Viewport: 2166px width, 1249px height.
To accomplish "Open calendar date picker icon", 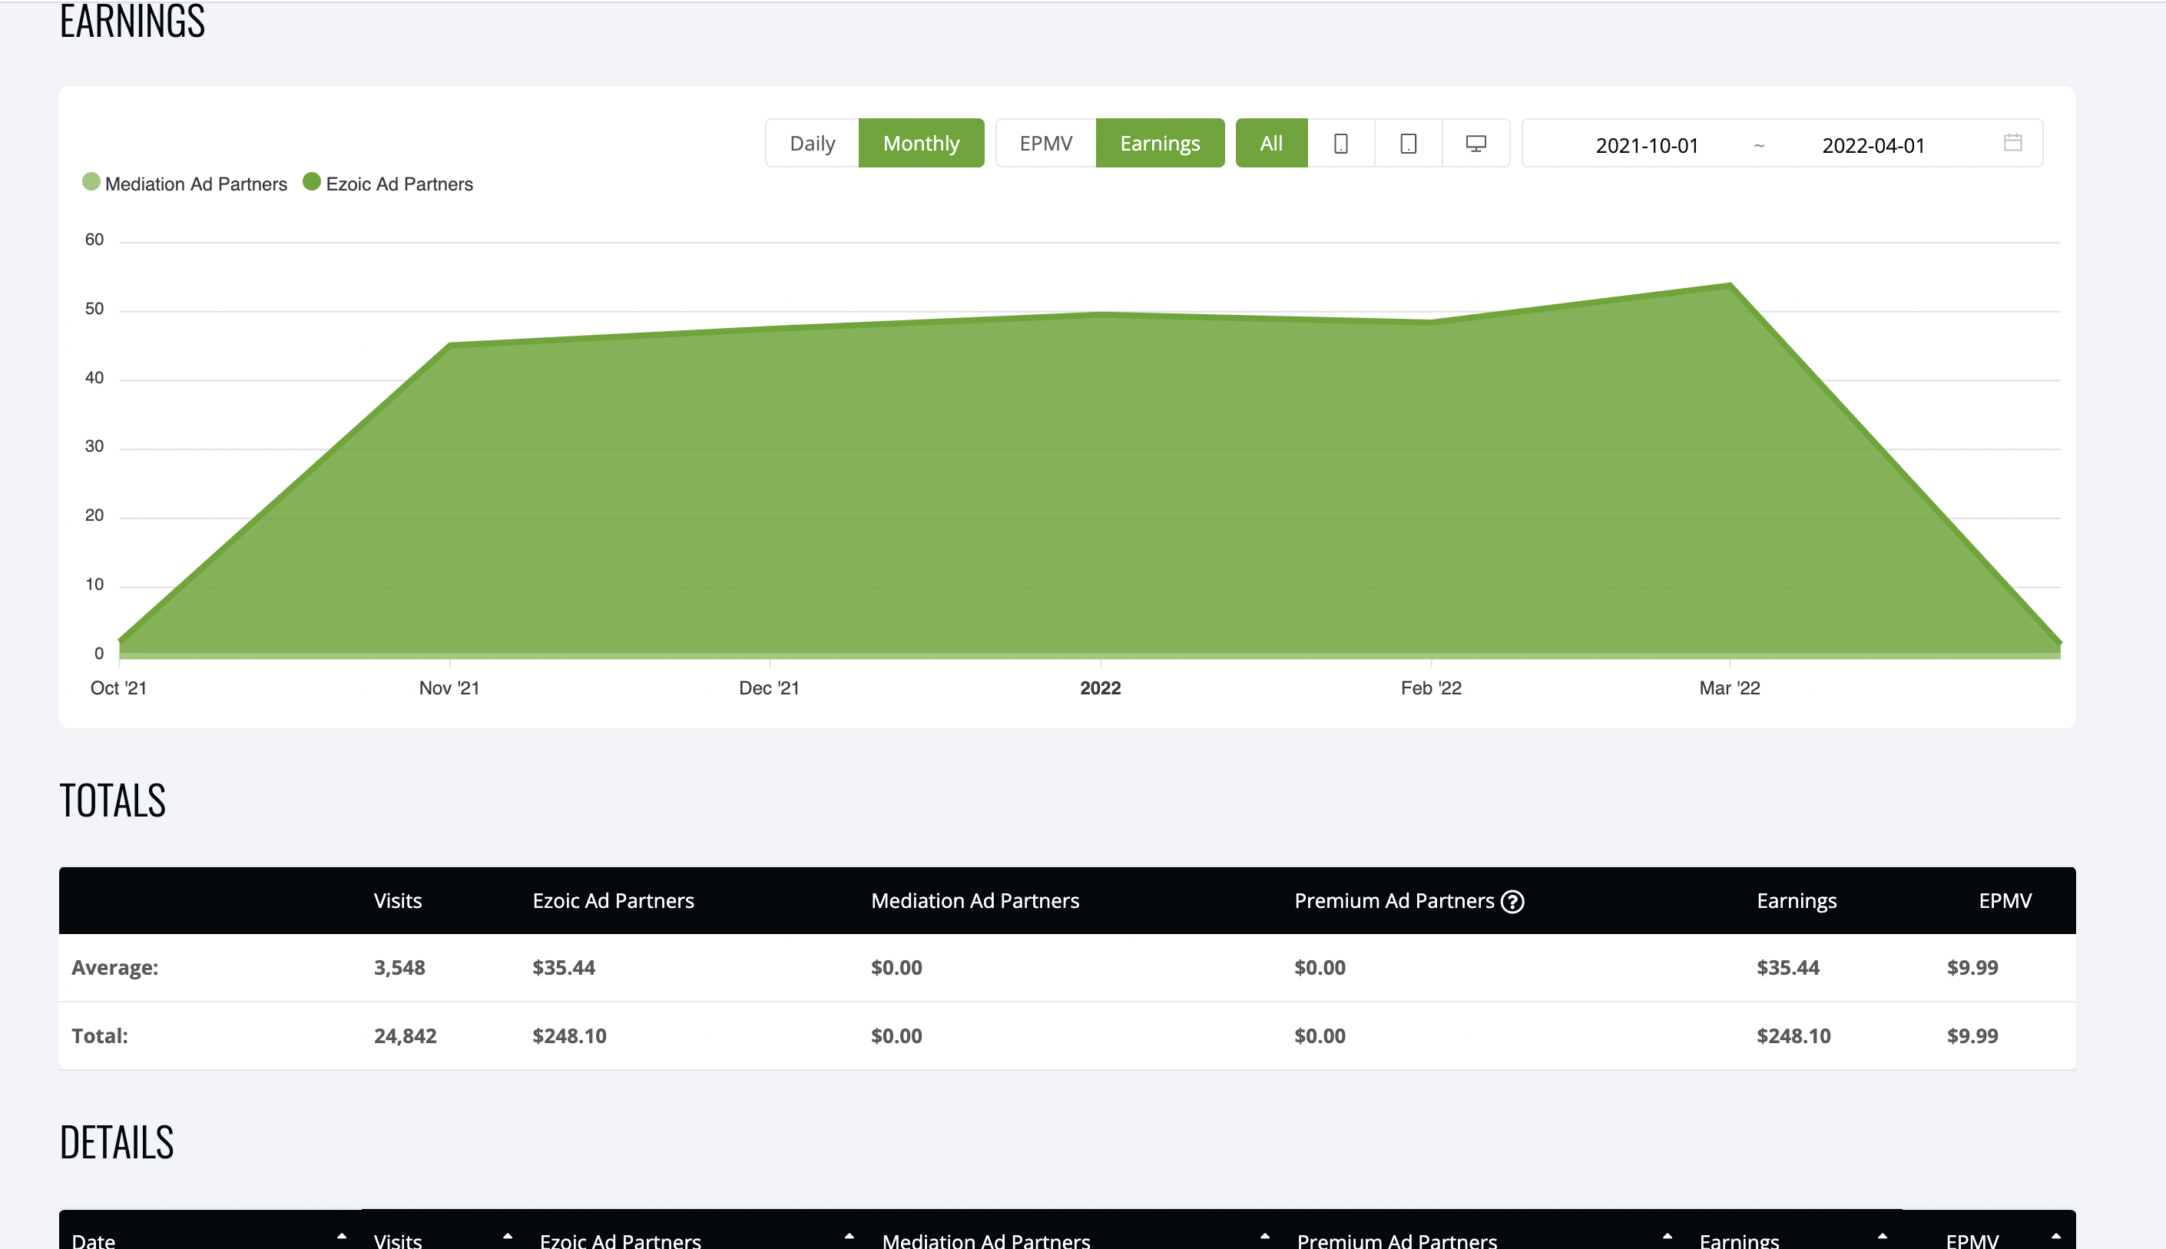I will click(2012, 142).
